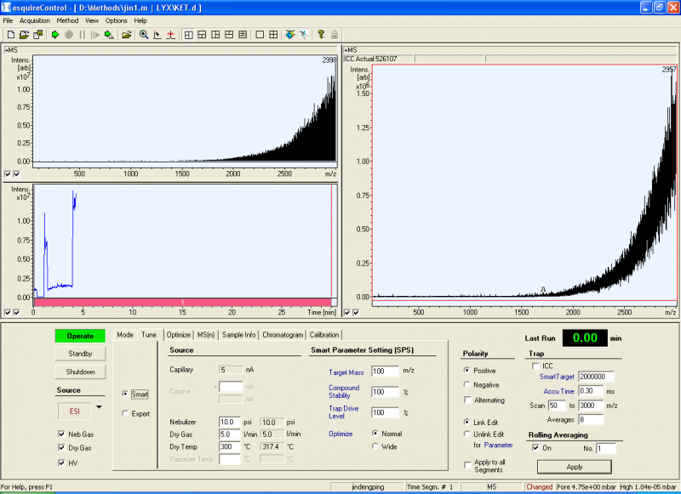The width and height of the screenshot is (681, 494).
Task: Enable the ICC checkbox in Trap section
Action: pos(535,366)
